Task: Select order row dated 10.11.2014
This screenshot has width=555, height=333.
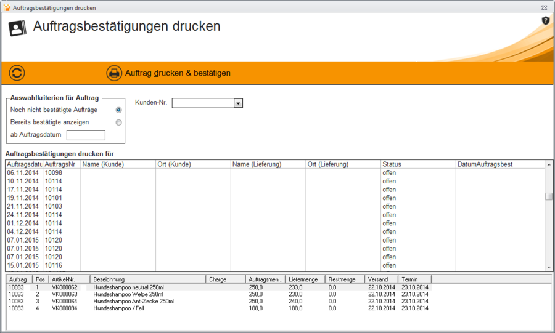Action: click(275, 181)
